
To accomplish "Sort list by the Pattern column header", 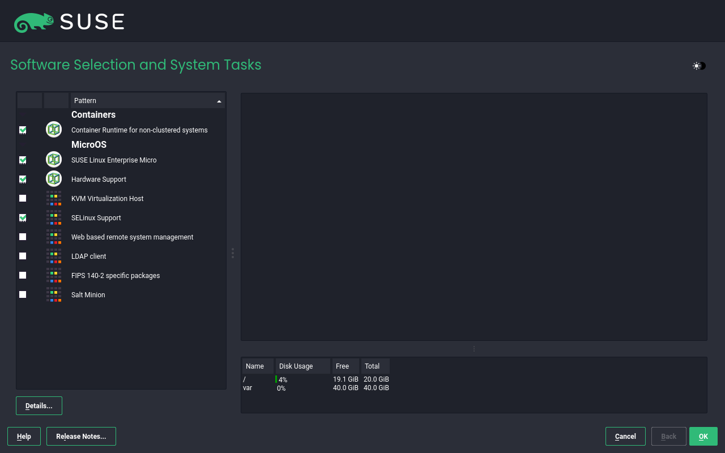I will click(147, 101).
